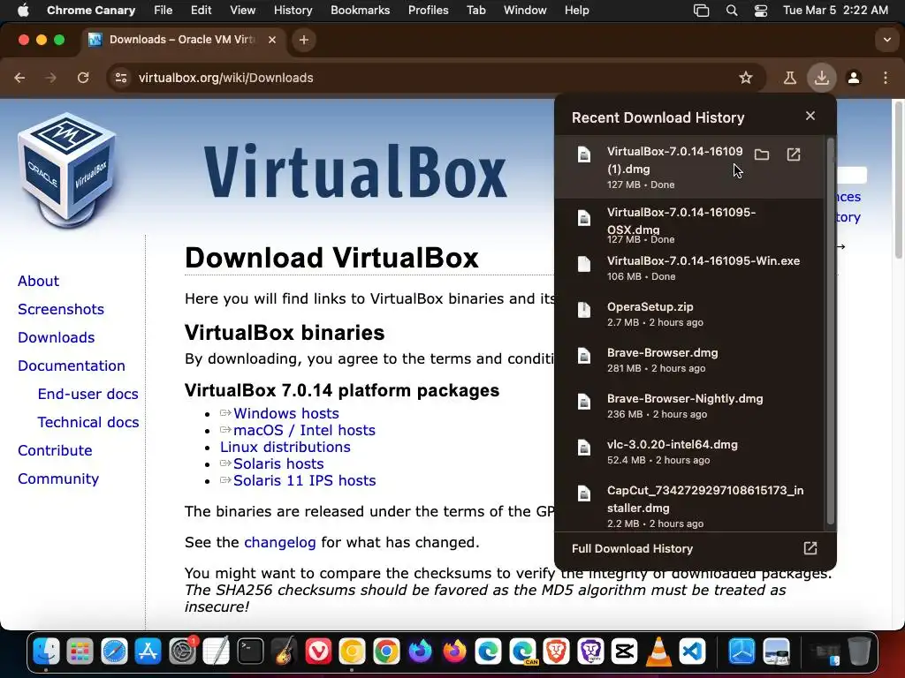
Task: Select VirtualBox-7.0.14-161095-Win.exe download entry
Action: click(x=689, y=268)
